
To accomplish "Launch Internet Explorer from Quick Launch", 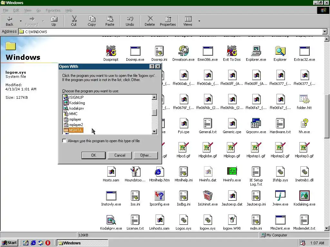I will click(x=33, y=243).
